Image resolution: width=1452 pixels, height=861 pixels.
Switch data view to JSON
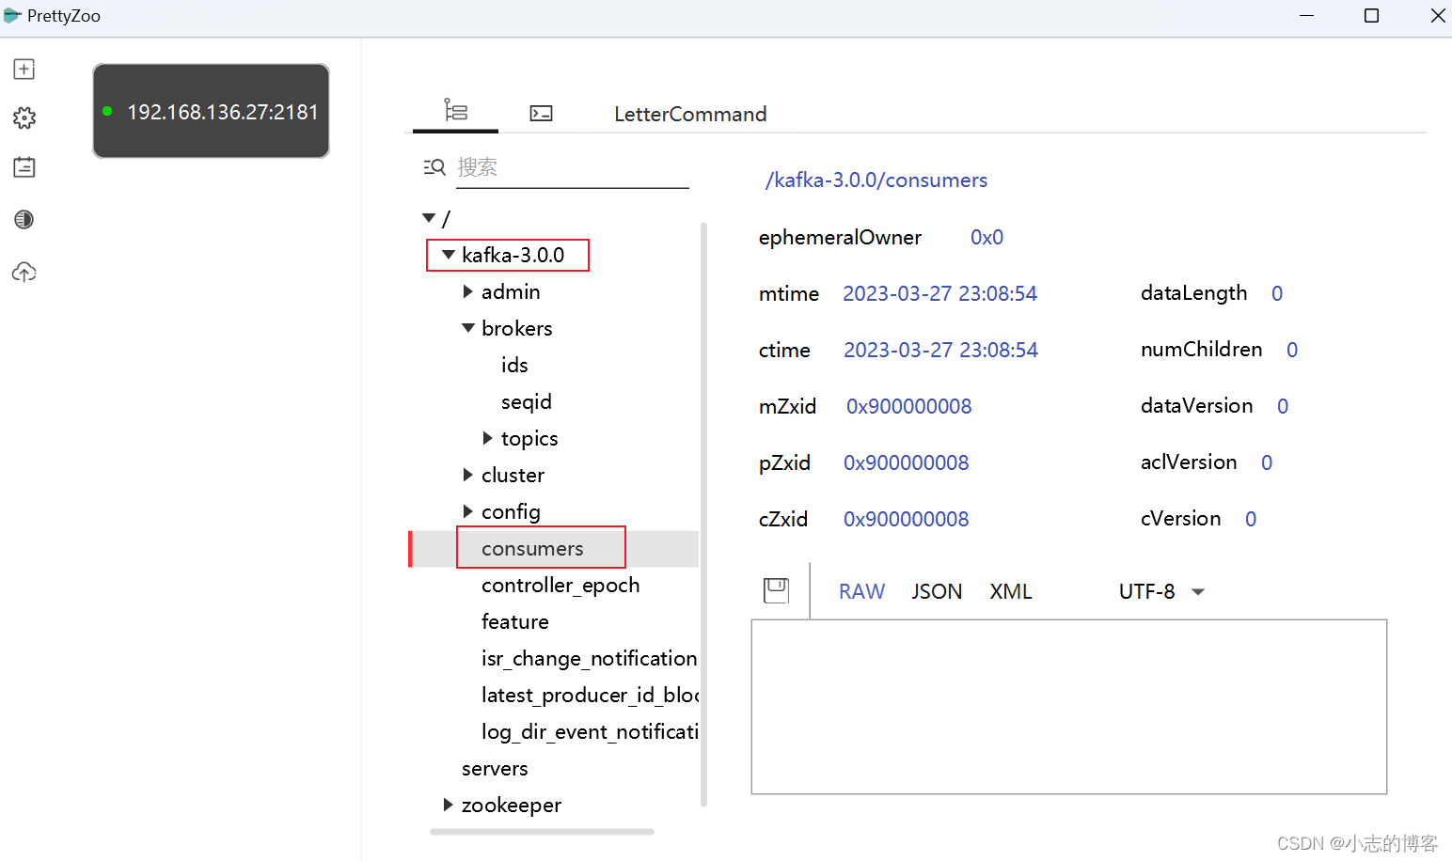pos(937,591)
